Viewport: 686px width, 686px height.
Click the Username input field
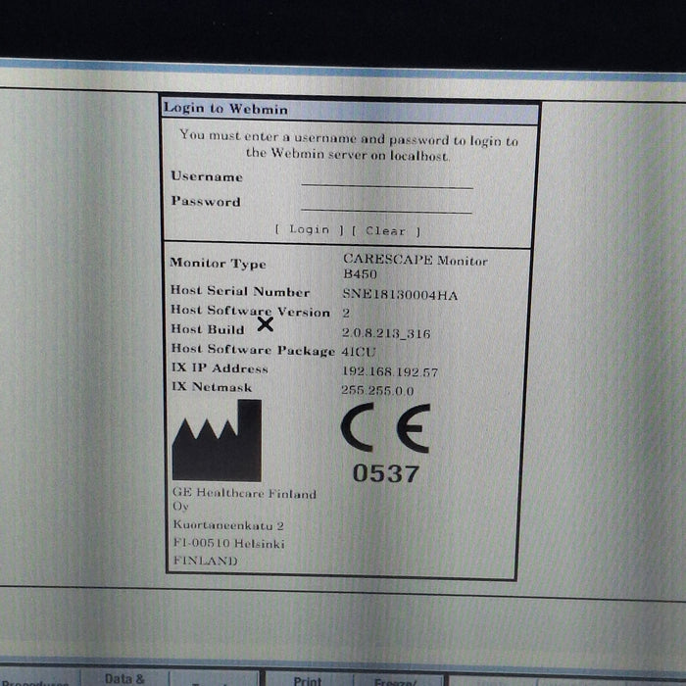387,180
